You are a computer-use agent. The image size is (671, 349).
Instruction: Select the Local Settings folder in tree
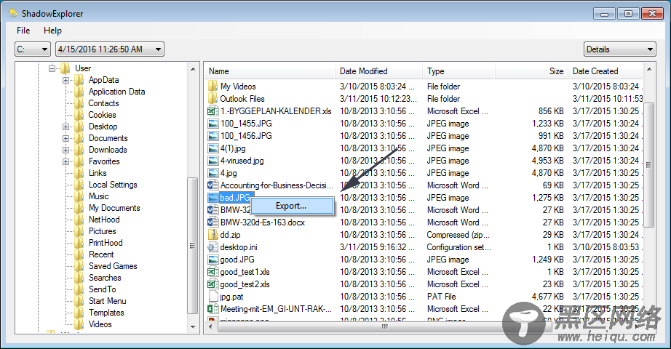[x=113, y=185]
